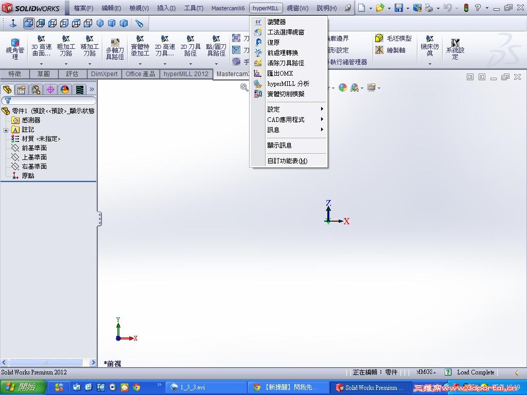Click the New document icon
The height and width of the screenshot is (395, 527).
click(x=361, y=8)
